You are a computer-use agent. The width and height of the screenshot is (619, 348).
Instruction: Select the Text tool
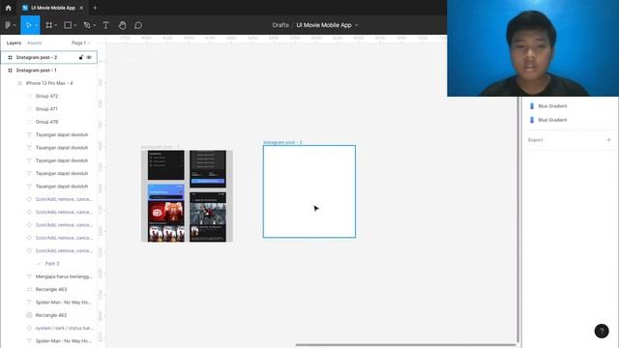point(105,25)
